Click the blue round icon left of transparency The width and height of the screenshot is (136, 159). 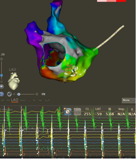click(2, 94)
